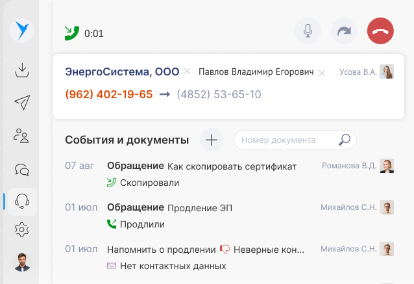Add a new event or document

(x=212, y=139)
